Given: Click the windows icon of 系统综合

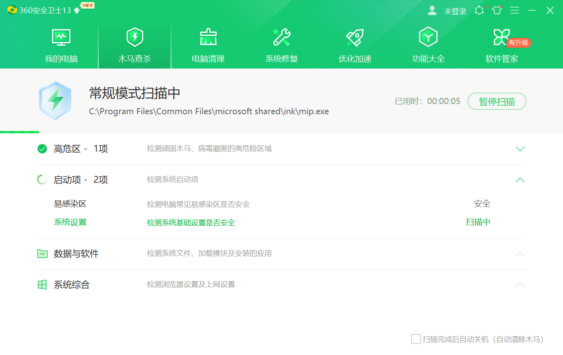Looking at the screenshot, I should (x=42, y=284).
